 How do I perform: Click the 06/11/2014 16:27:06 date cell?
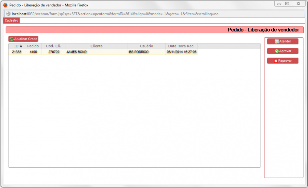point(181,52)
